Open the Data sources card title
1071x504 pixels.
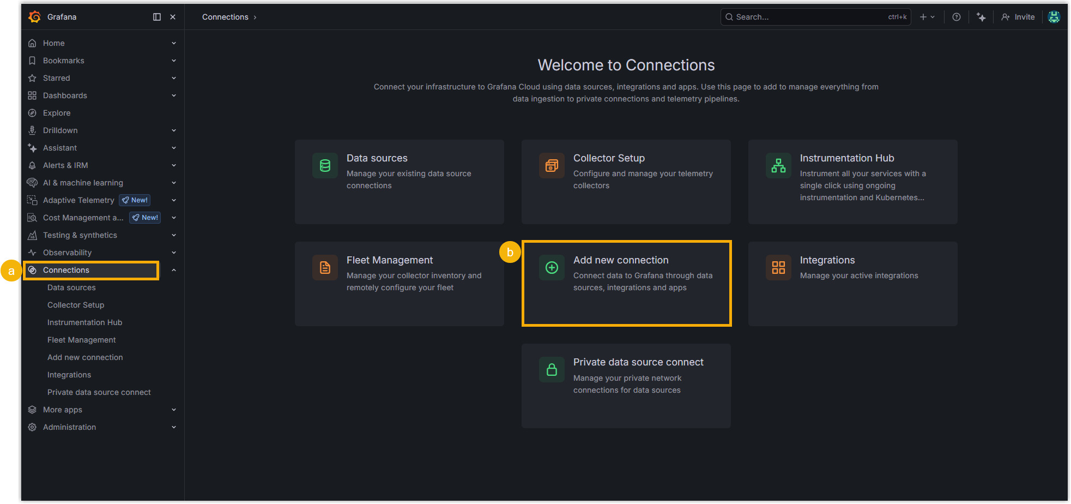(377, 158)
